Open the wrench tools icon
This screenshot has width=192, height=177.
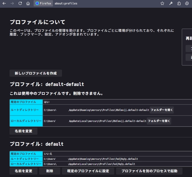[x=171, y=3]
